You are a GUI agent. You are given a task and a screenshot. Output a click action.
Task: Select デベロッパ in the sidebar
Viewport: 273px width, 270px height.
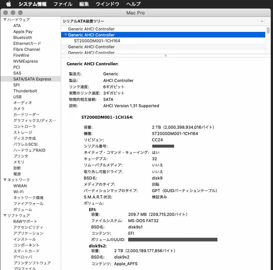pyautogui.click(x=23, y=257)
